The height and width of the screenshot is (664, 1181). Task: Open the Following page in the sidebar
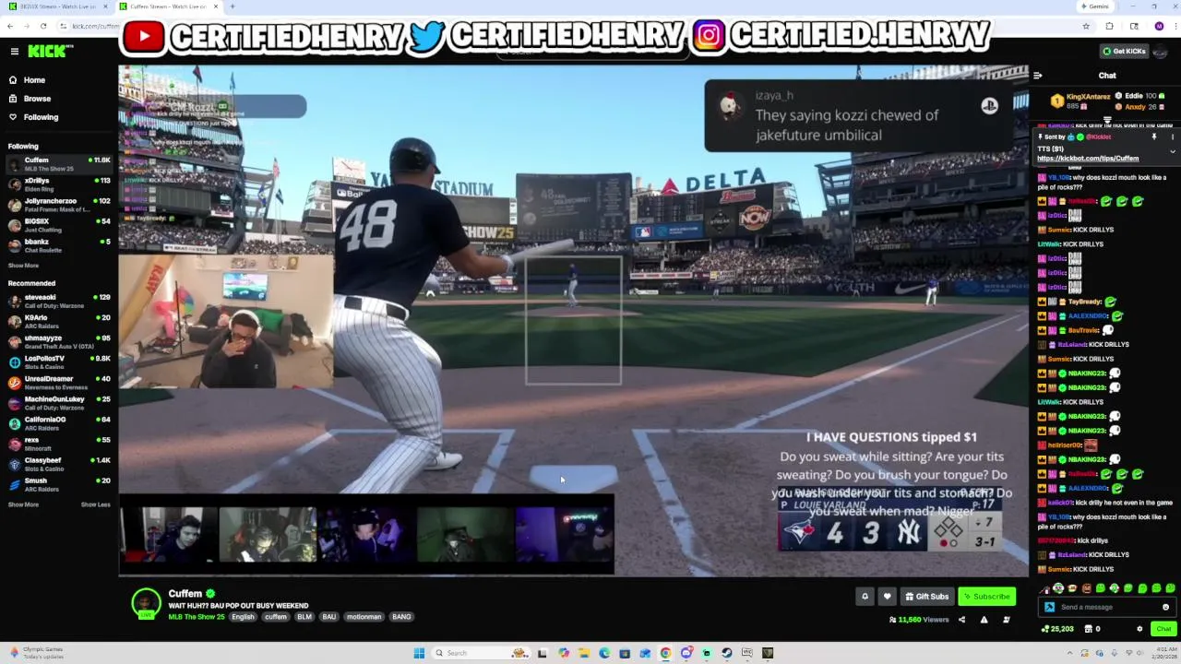[41, 117]
